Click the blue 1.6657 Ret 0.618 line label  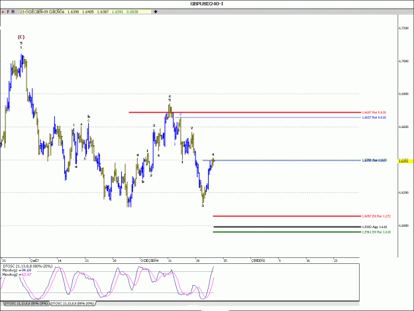[x=374, y=117]
